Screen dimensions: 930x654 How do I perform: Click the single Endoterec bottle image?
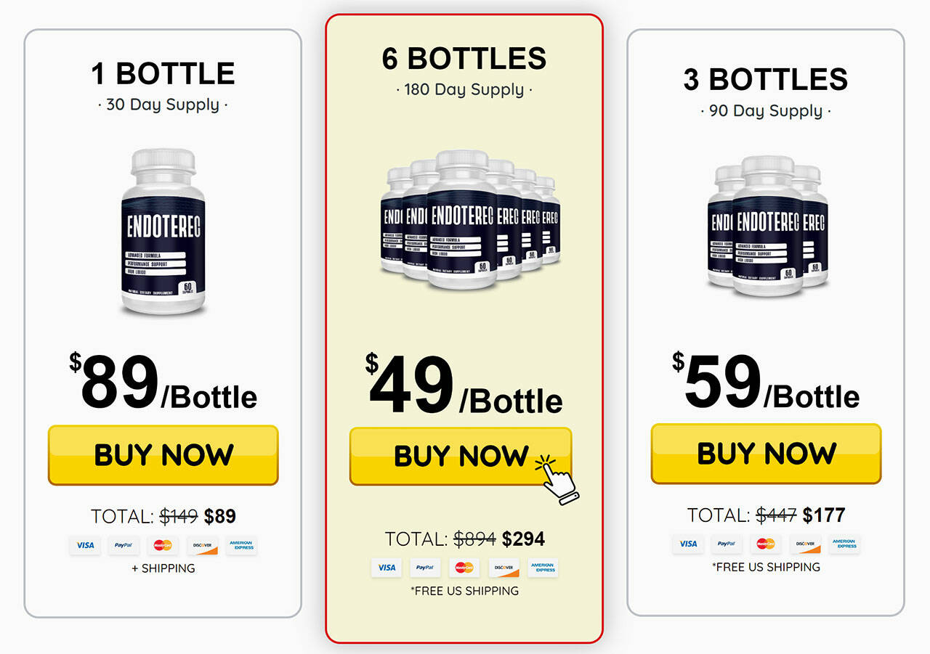[x=163, y=232]
